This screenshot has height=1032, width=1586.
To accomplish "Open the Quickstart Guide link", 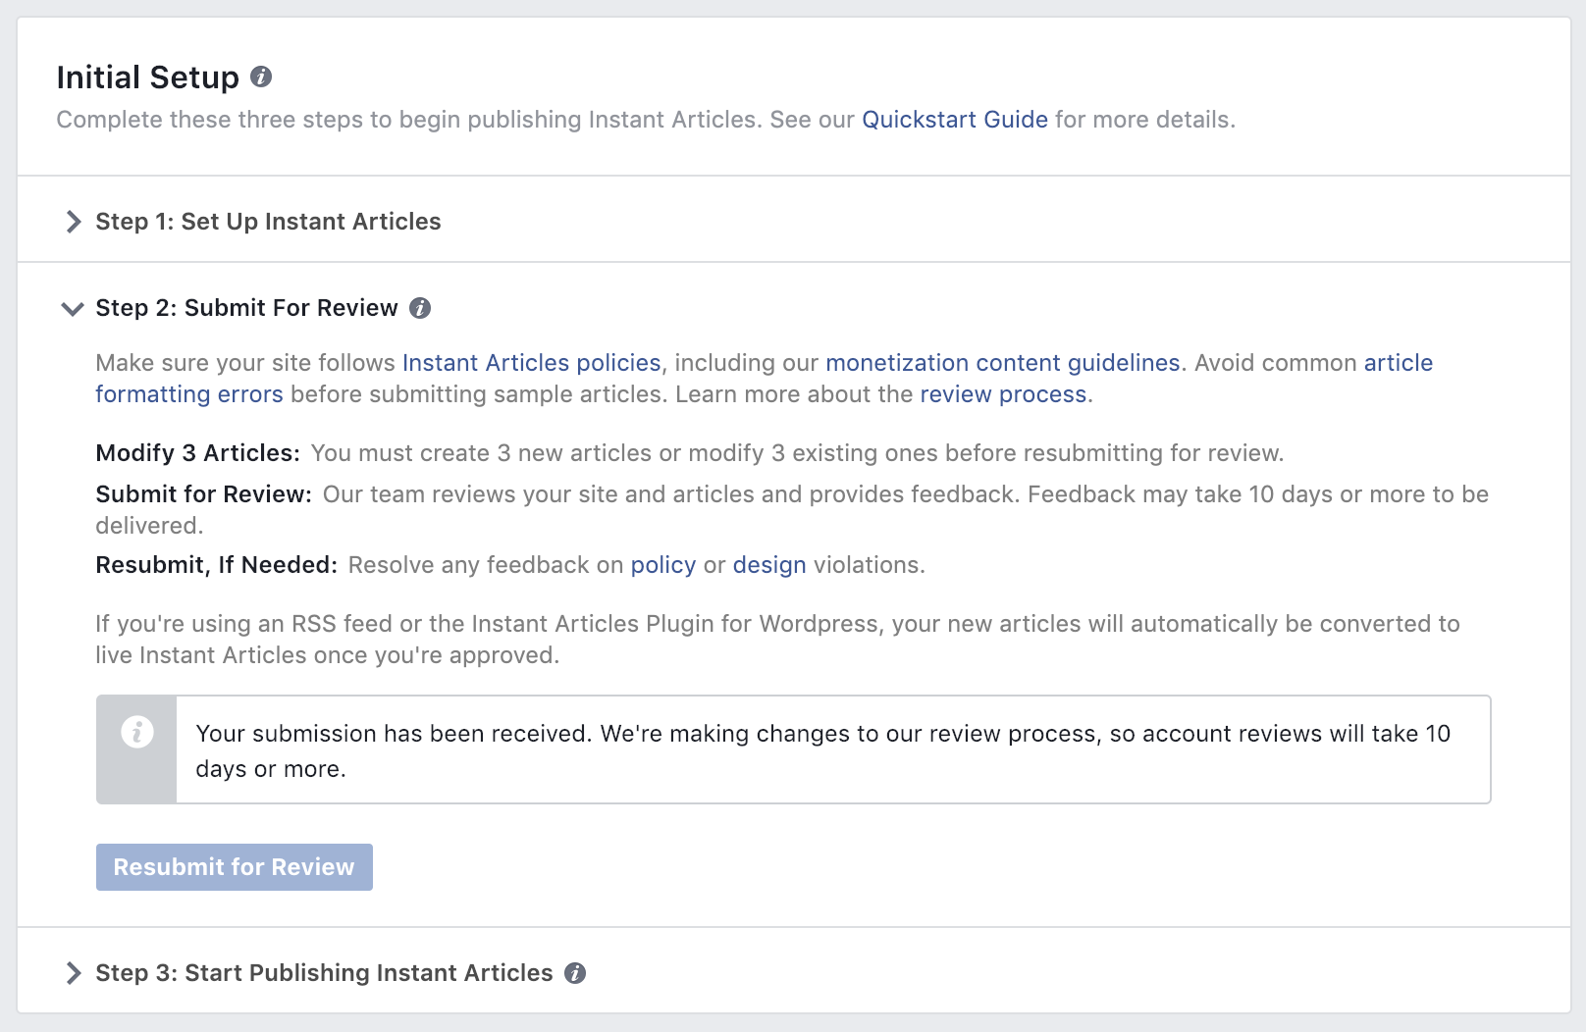I will (x=954, y=120).
